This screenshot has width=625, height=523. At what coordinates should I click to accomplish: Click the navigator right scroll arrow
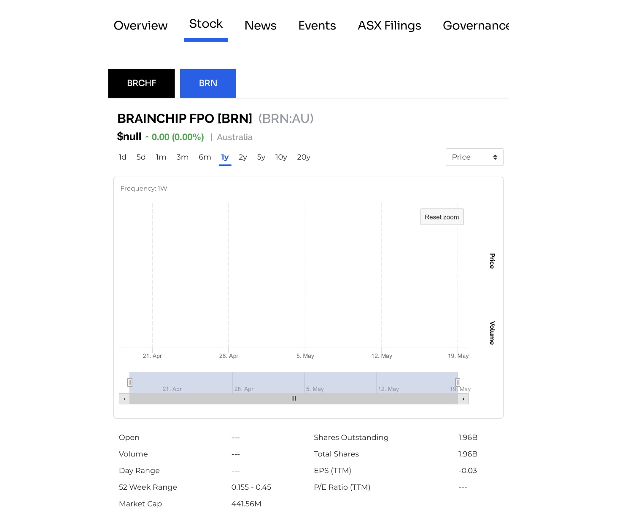[463, 399]
